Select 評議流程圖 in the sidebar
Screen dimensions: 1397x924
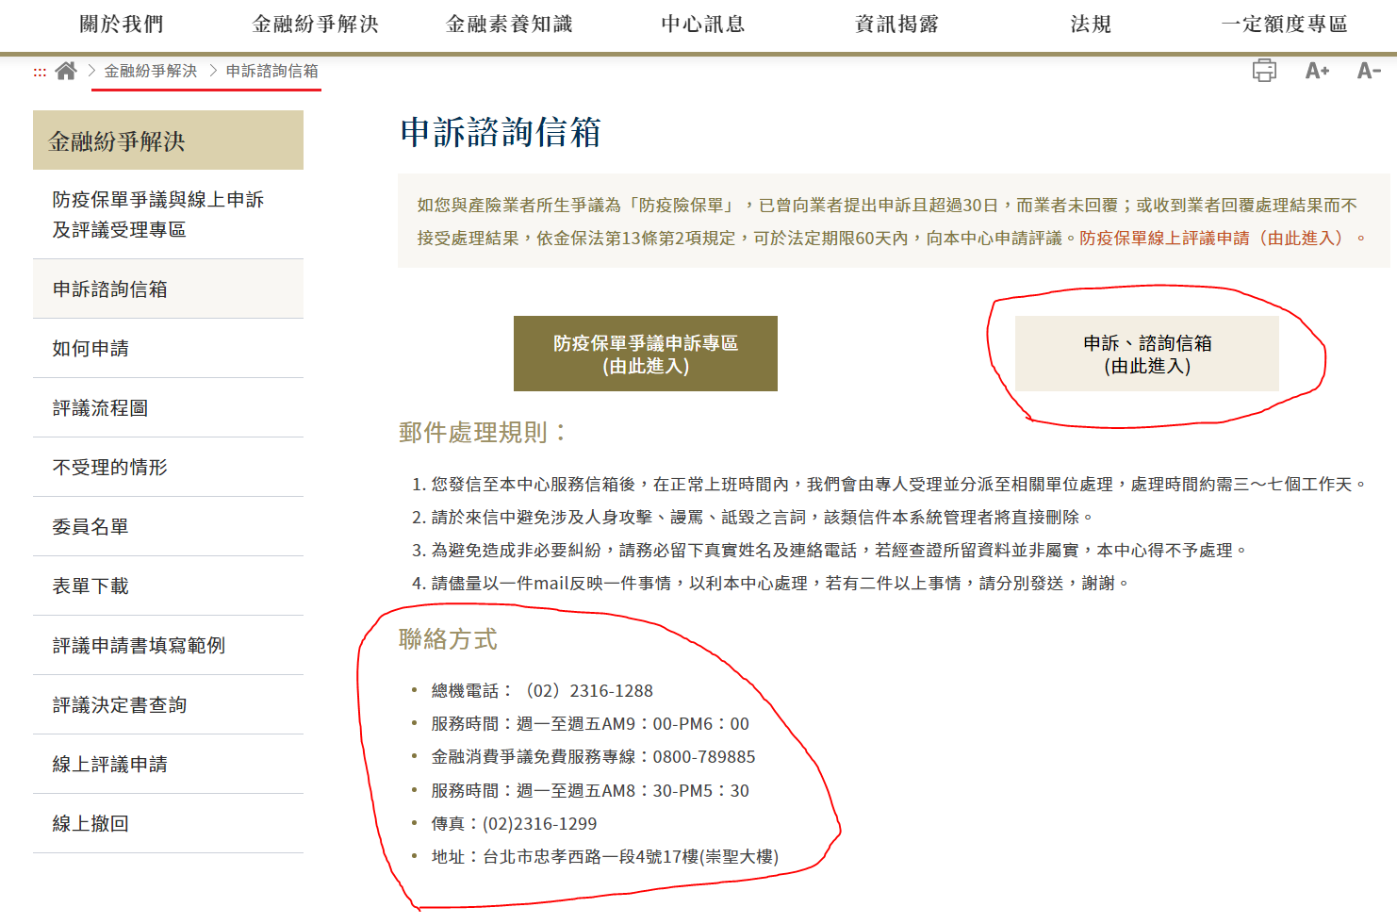(x=100, y=408)
